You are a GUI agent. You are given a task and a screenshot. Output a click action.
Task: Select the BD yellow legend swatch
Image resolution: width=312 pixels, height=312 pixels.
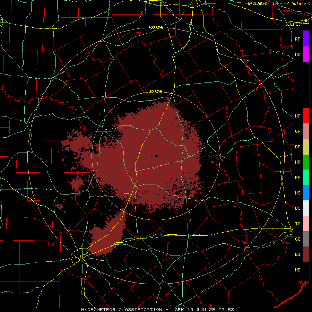(306, 147)
